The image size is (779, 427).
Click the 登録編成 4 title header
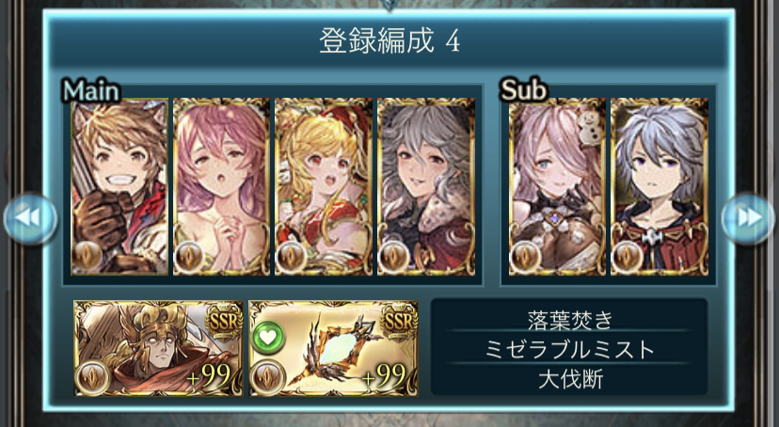point(389,41)
